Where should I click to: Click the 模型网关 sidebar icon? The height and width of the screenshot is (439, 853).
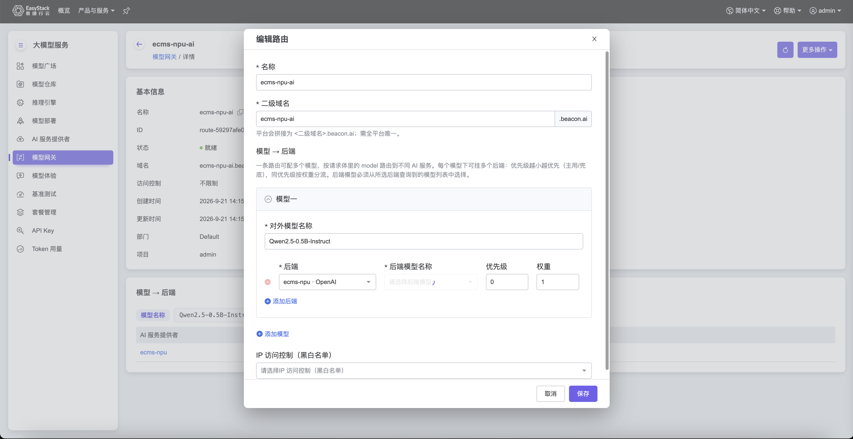coord(20,157)
